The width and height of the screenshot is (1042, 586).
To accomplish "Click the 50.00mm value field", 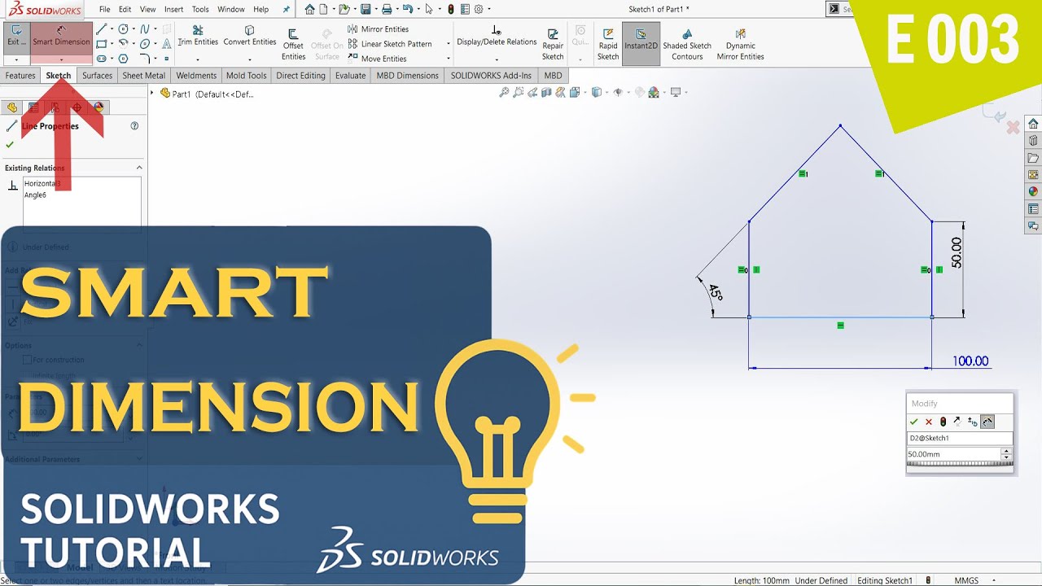I will 953,454.
